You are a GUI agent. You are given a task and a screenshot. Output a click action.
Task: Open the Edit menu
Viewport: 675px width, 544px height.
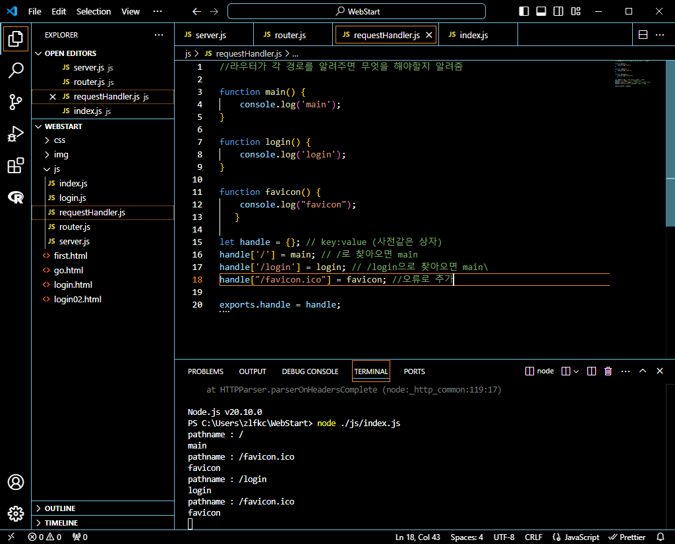(59, 12)
